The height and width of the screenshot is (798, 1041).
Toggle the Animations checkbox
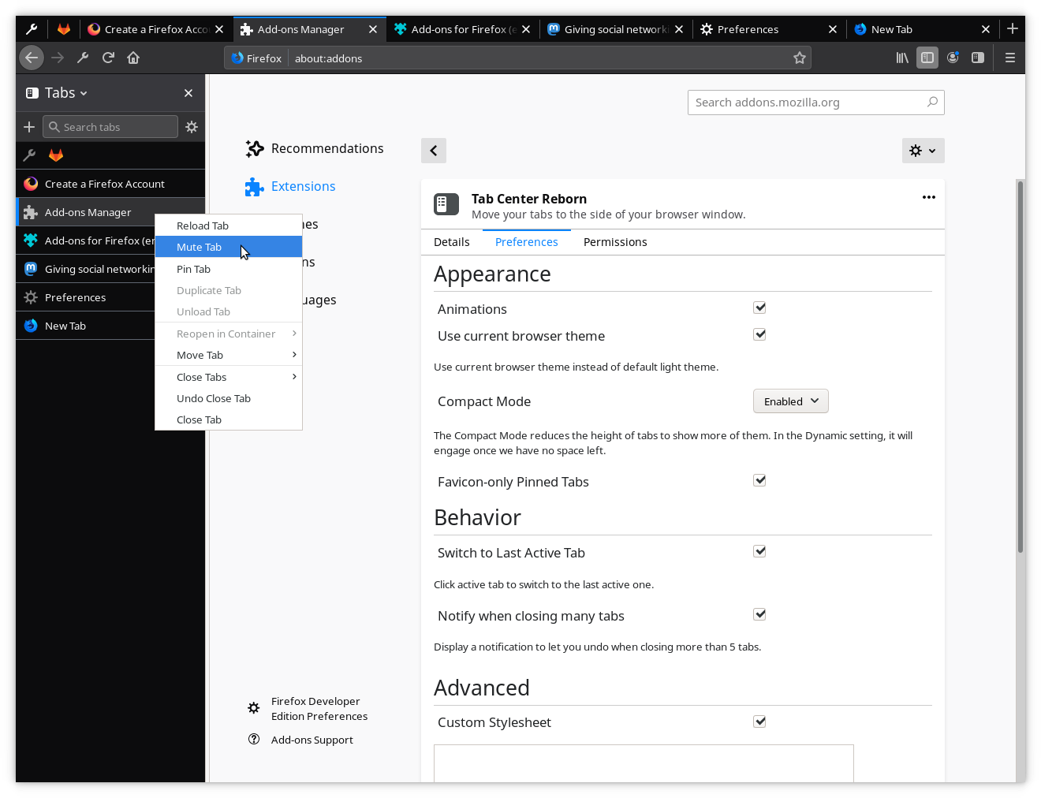759,308
